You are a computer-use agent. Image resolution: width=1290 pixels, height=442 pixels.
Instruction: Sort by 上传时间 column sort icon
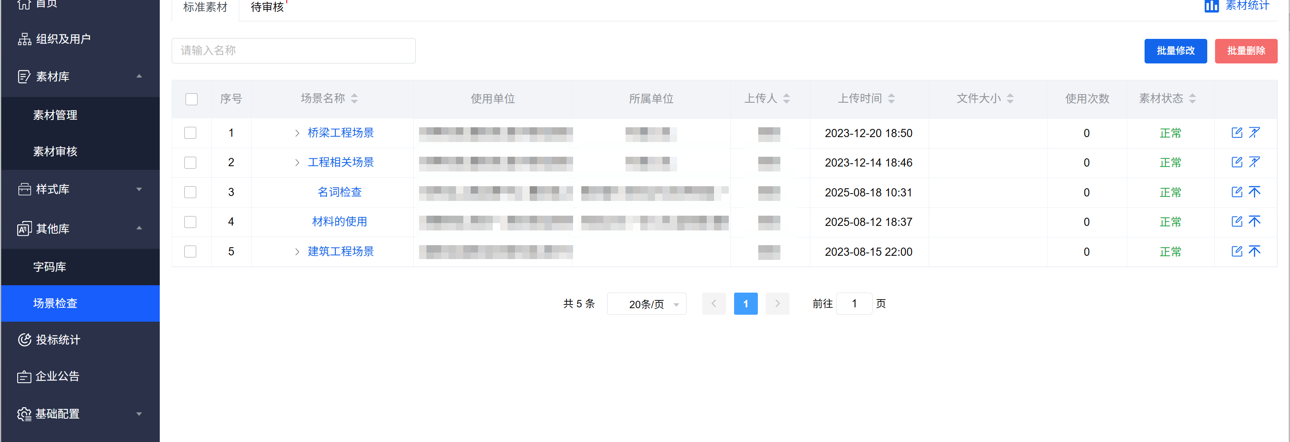(x=891, y=99)
